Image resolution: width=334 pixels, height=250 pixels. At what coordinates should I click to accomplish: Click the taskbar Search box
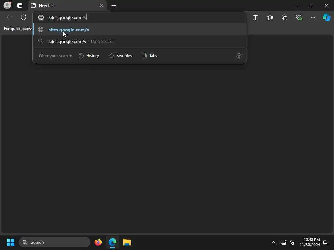tap(54, 242)
